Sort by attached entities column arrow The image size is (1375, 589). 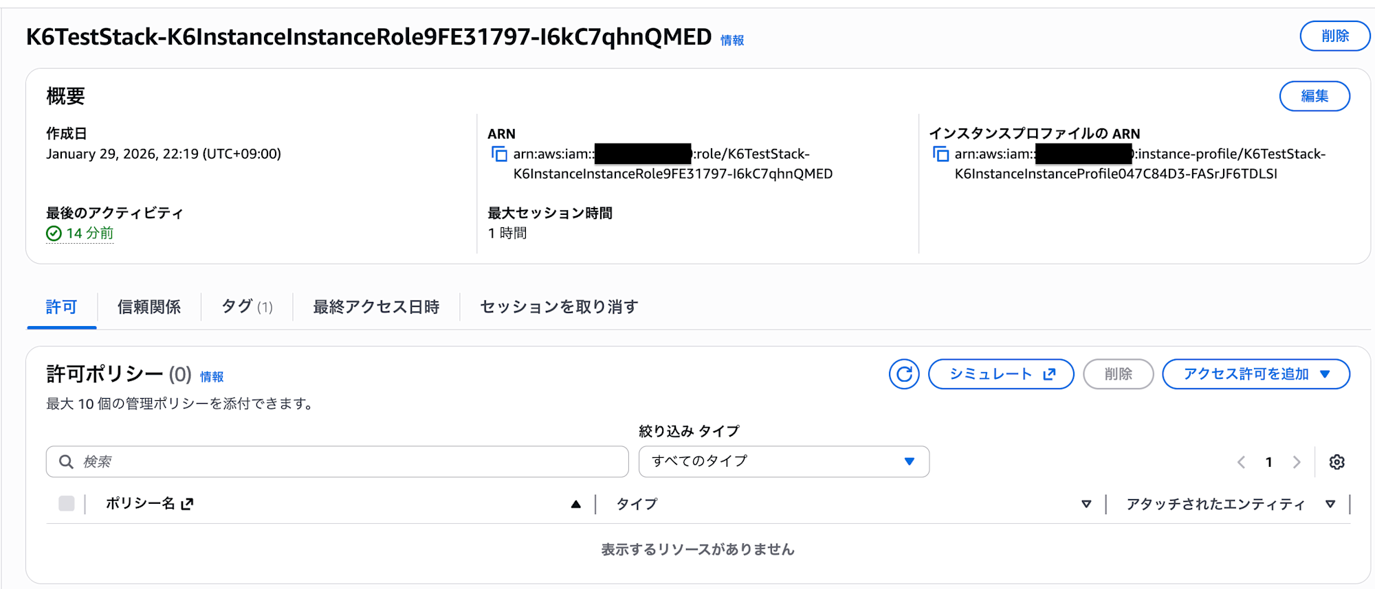tap(1330, 505)
